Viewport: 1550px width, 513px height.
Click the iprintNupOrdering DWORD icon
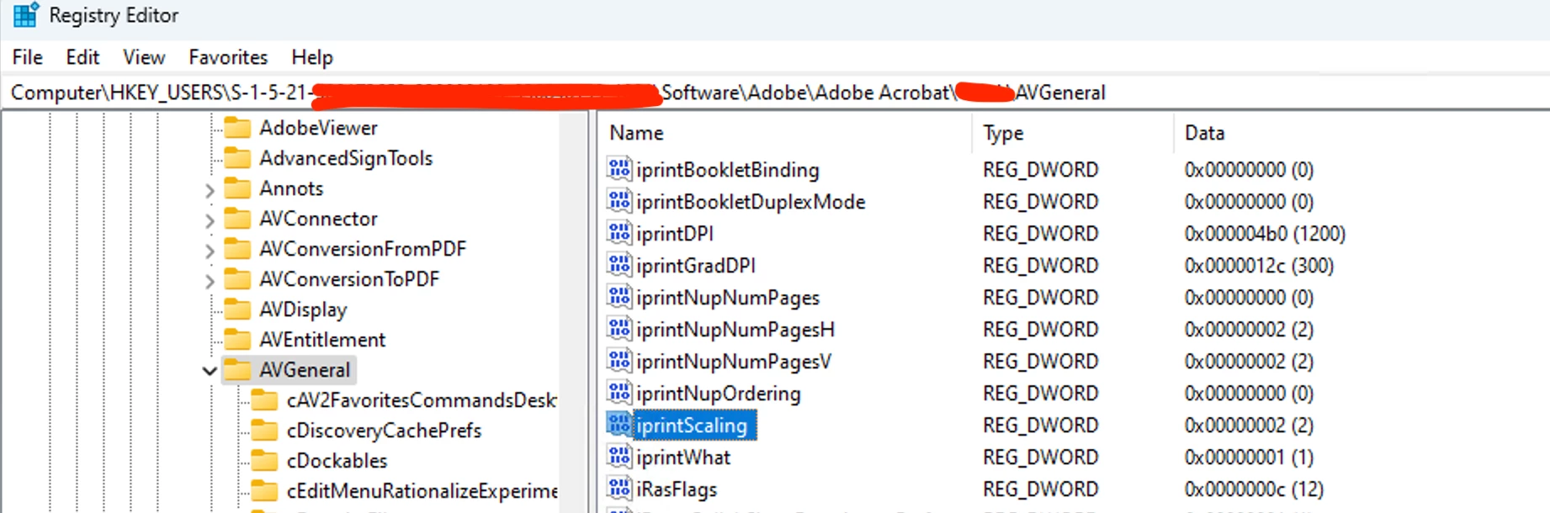[619, 393]
